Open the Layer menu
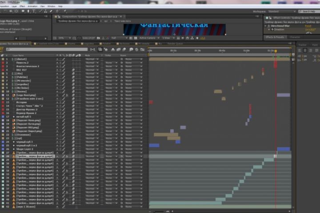 coord(14,6)
